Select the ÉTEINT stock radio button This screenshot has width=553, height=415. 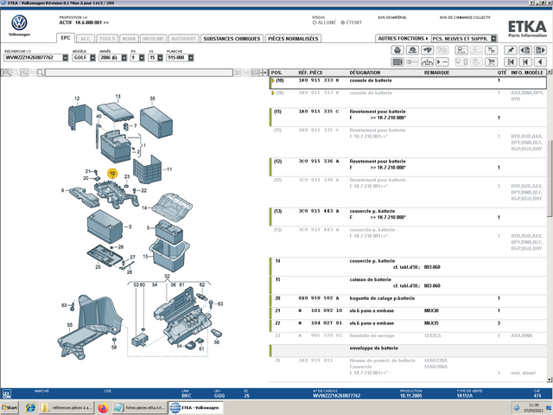342,22
